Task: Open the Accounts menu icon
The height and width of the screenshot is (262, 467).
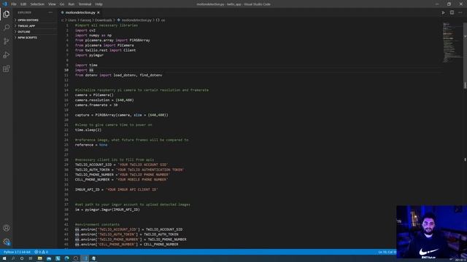Action: (7, 228)
